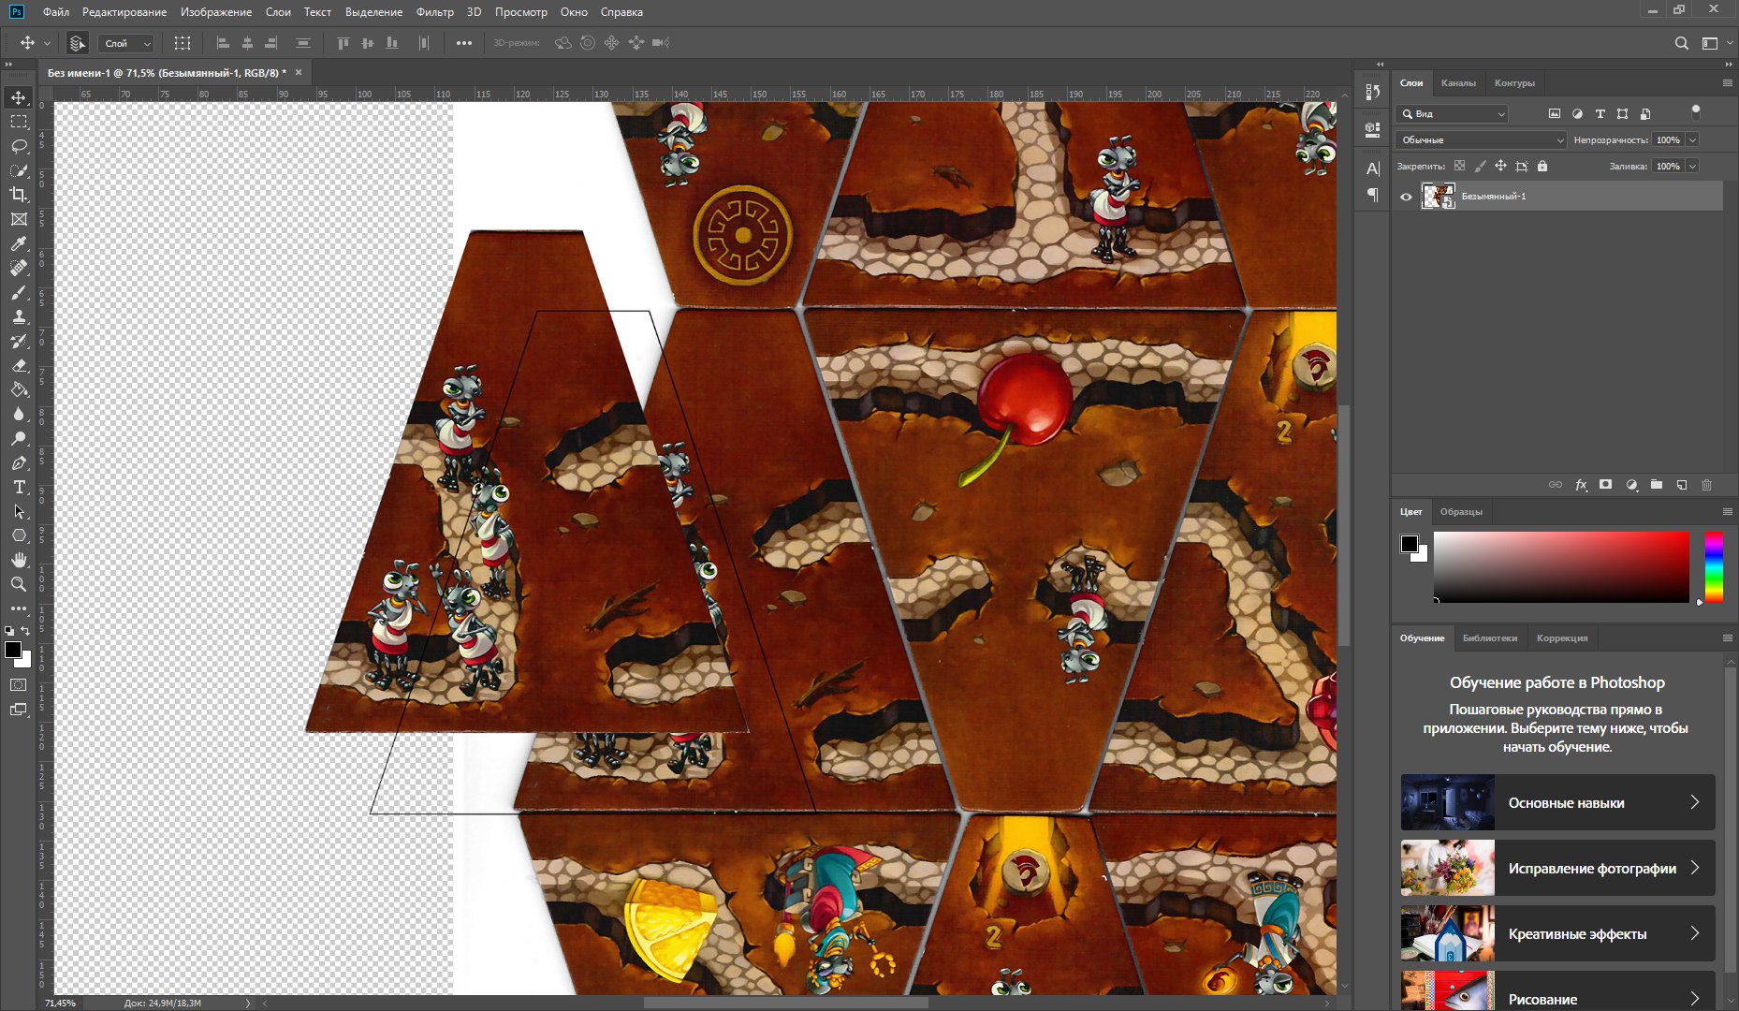This screenshot has height=1011, width=1739.
Task: Delete layer using the trash icon
Action: pos(1706,485)
